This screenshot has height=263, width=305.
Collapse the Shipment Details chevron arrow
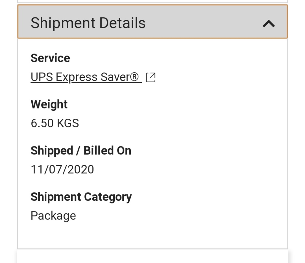pos(269,24)
